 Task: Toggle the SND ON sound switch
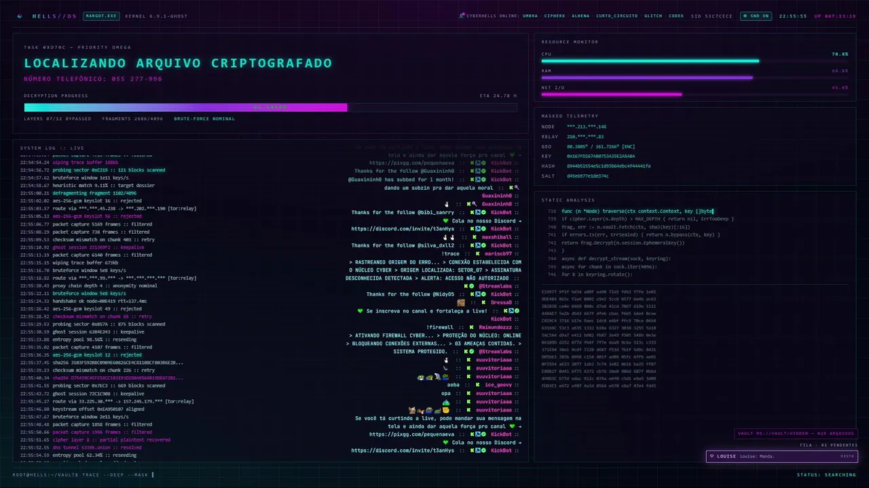click(755, 16)
